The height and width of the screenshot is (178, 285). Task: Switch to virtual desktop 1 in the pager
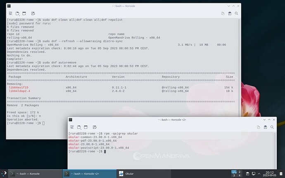(234, 172)
